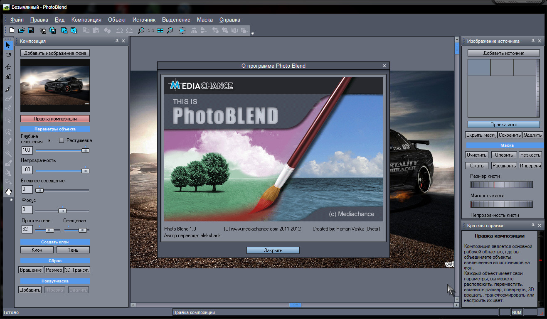Viewport: 547px width, 319px height.
Task: Click the Размер кисти slider bar
Action: point(502,185)
